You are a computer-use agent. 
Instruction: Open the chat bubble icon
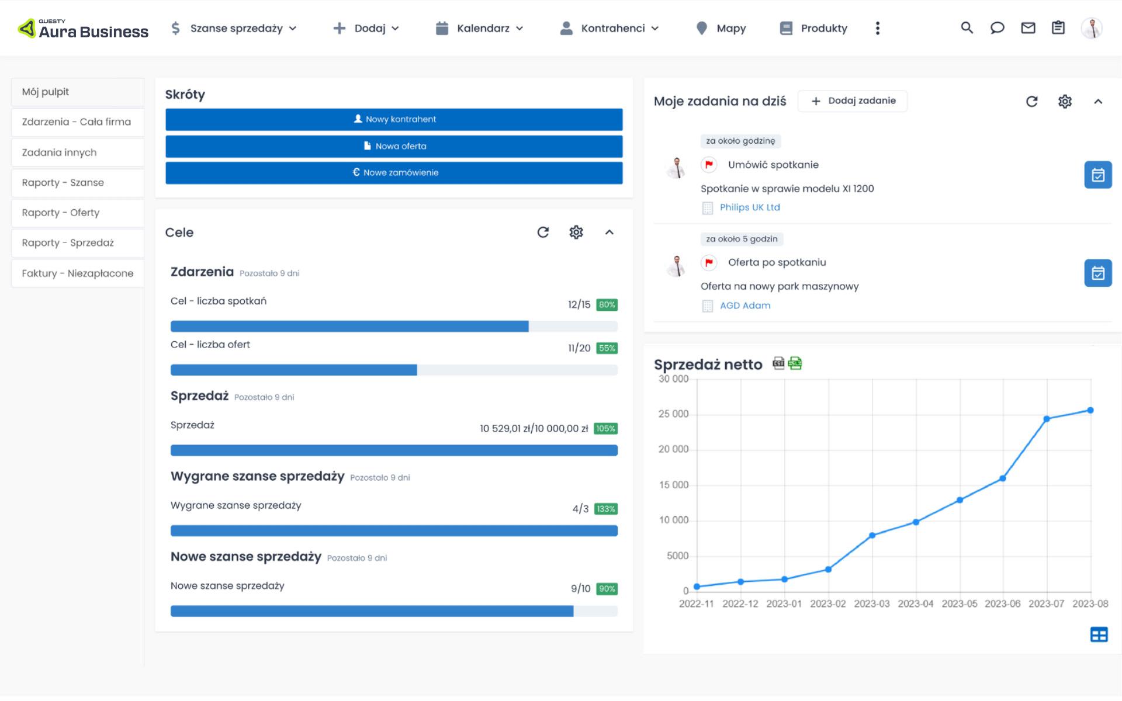[997, 27]
